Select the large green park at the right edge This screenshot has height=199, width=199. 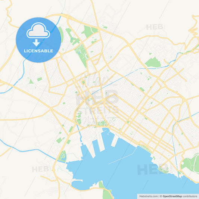point(191,163)
